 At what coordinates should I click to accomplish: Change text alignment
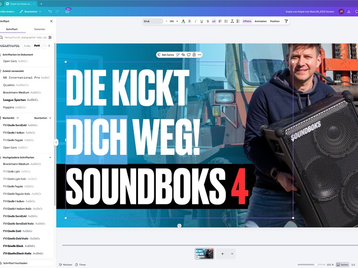[x=220, y=21]
